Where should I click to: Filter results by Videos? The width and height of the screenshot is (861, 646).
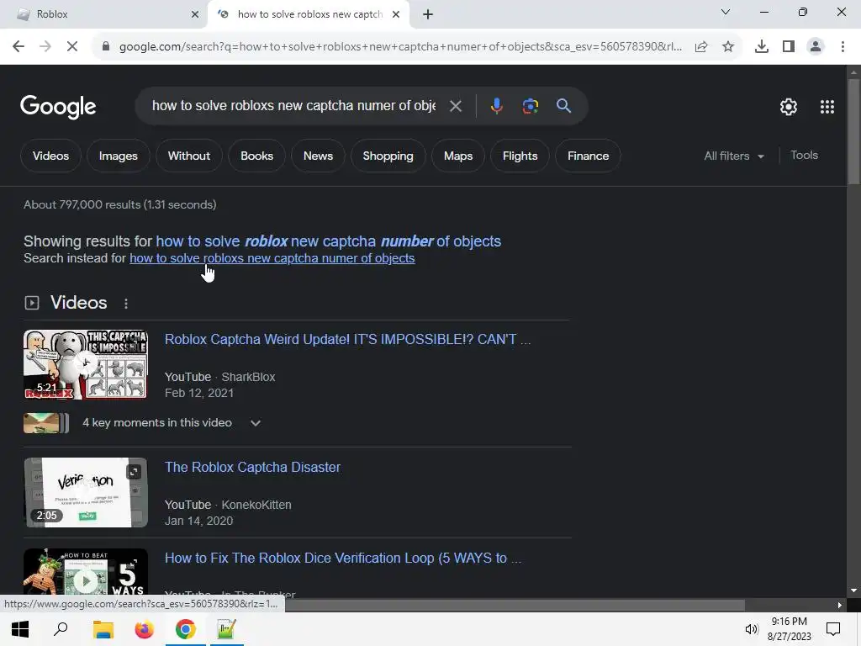pos(50,156)
